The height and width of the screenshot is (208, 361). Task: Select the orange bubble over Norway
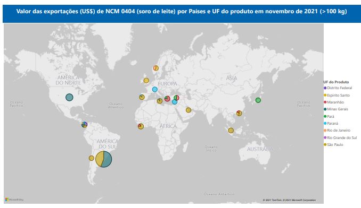pos(156,68)
